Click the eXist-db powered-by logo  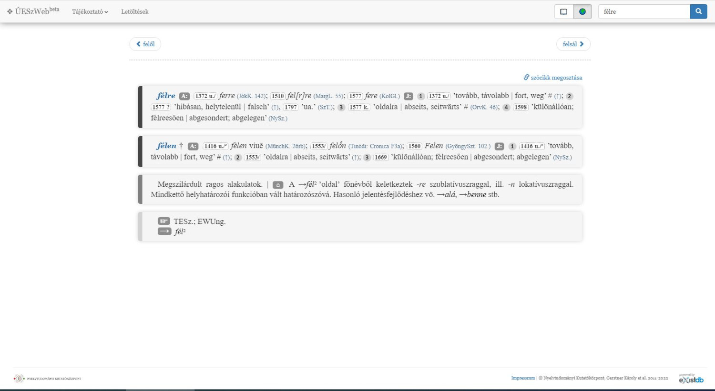[x=691, y=379]
